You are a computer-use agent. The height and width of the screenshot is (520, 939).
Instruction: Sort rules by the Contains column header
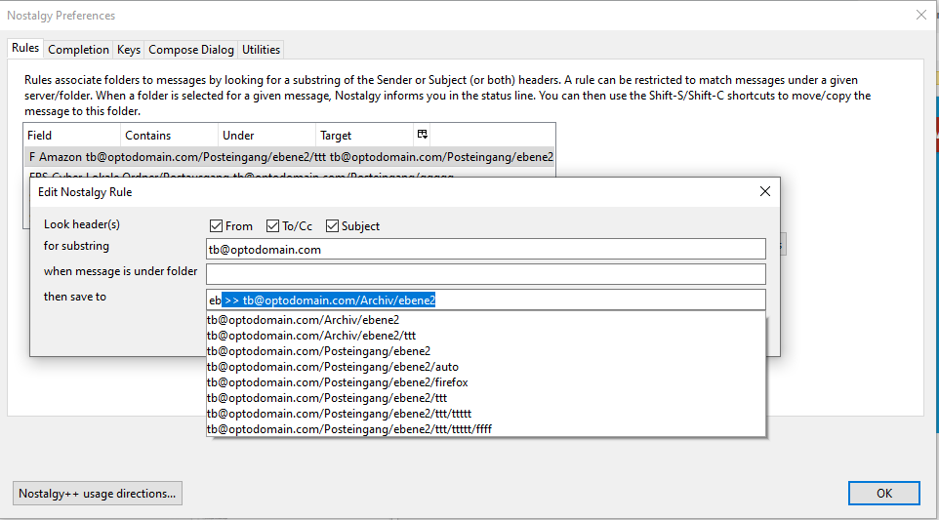[x=170, y=136]
